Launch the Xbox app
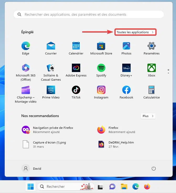This screenshot has width=176, height=193. point(151,70)
